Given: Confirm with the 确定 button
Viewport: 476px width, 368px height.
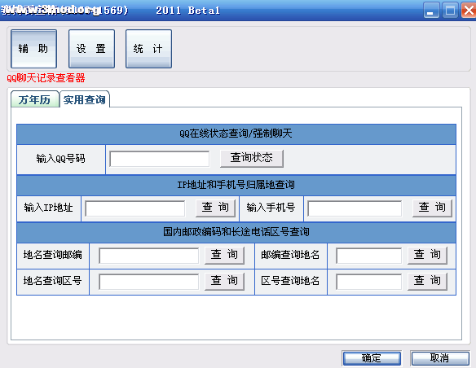Looking at the screenshot, I should coord(372,358).
